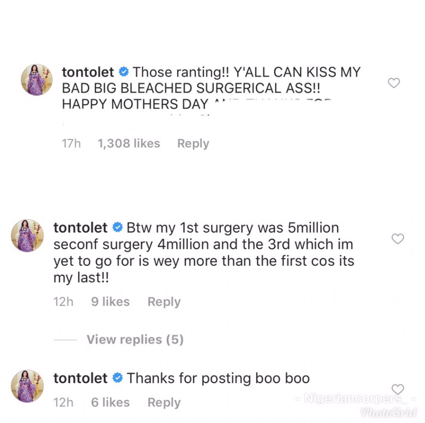Like the "Those ranting!!" comment with the heart

coord(394,83)
